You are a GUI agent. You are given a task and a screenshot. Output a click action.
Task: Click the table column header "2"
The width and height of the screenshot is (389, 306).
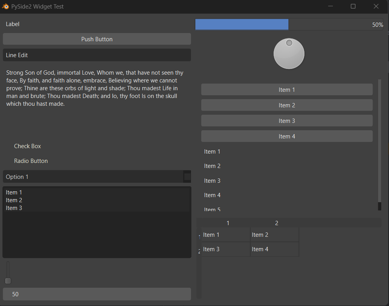coord(276,222)
